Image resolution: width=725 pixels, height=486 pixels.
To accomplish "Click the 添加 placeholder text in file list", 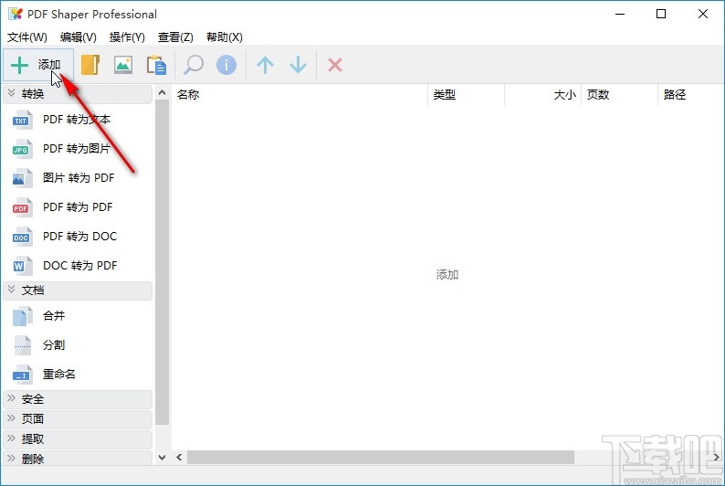I will click(x=447, y=275).
